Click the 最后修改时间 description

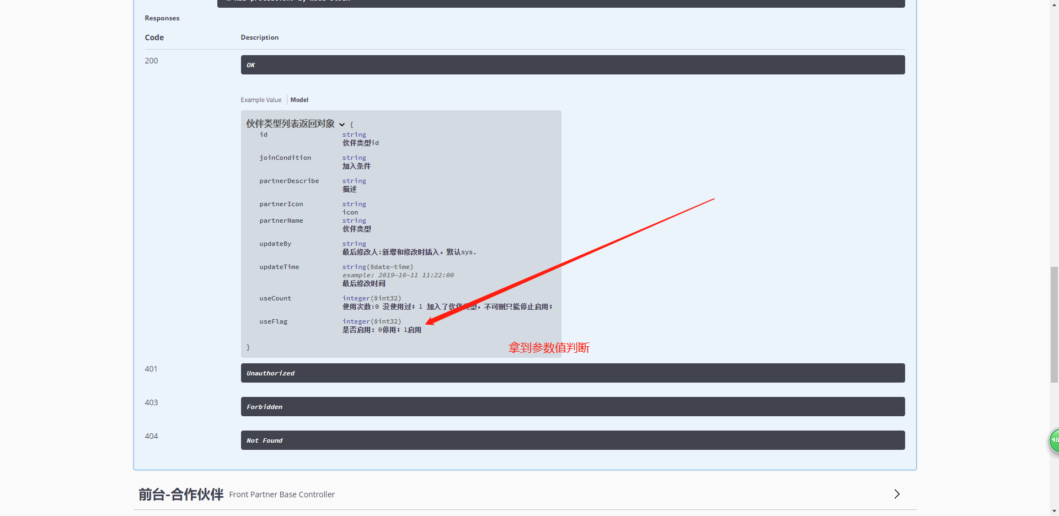point(364,283)
